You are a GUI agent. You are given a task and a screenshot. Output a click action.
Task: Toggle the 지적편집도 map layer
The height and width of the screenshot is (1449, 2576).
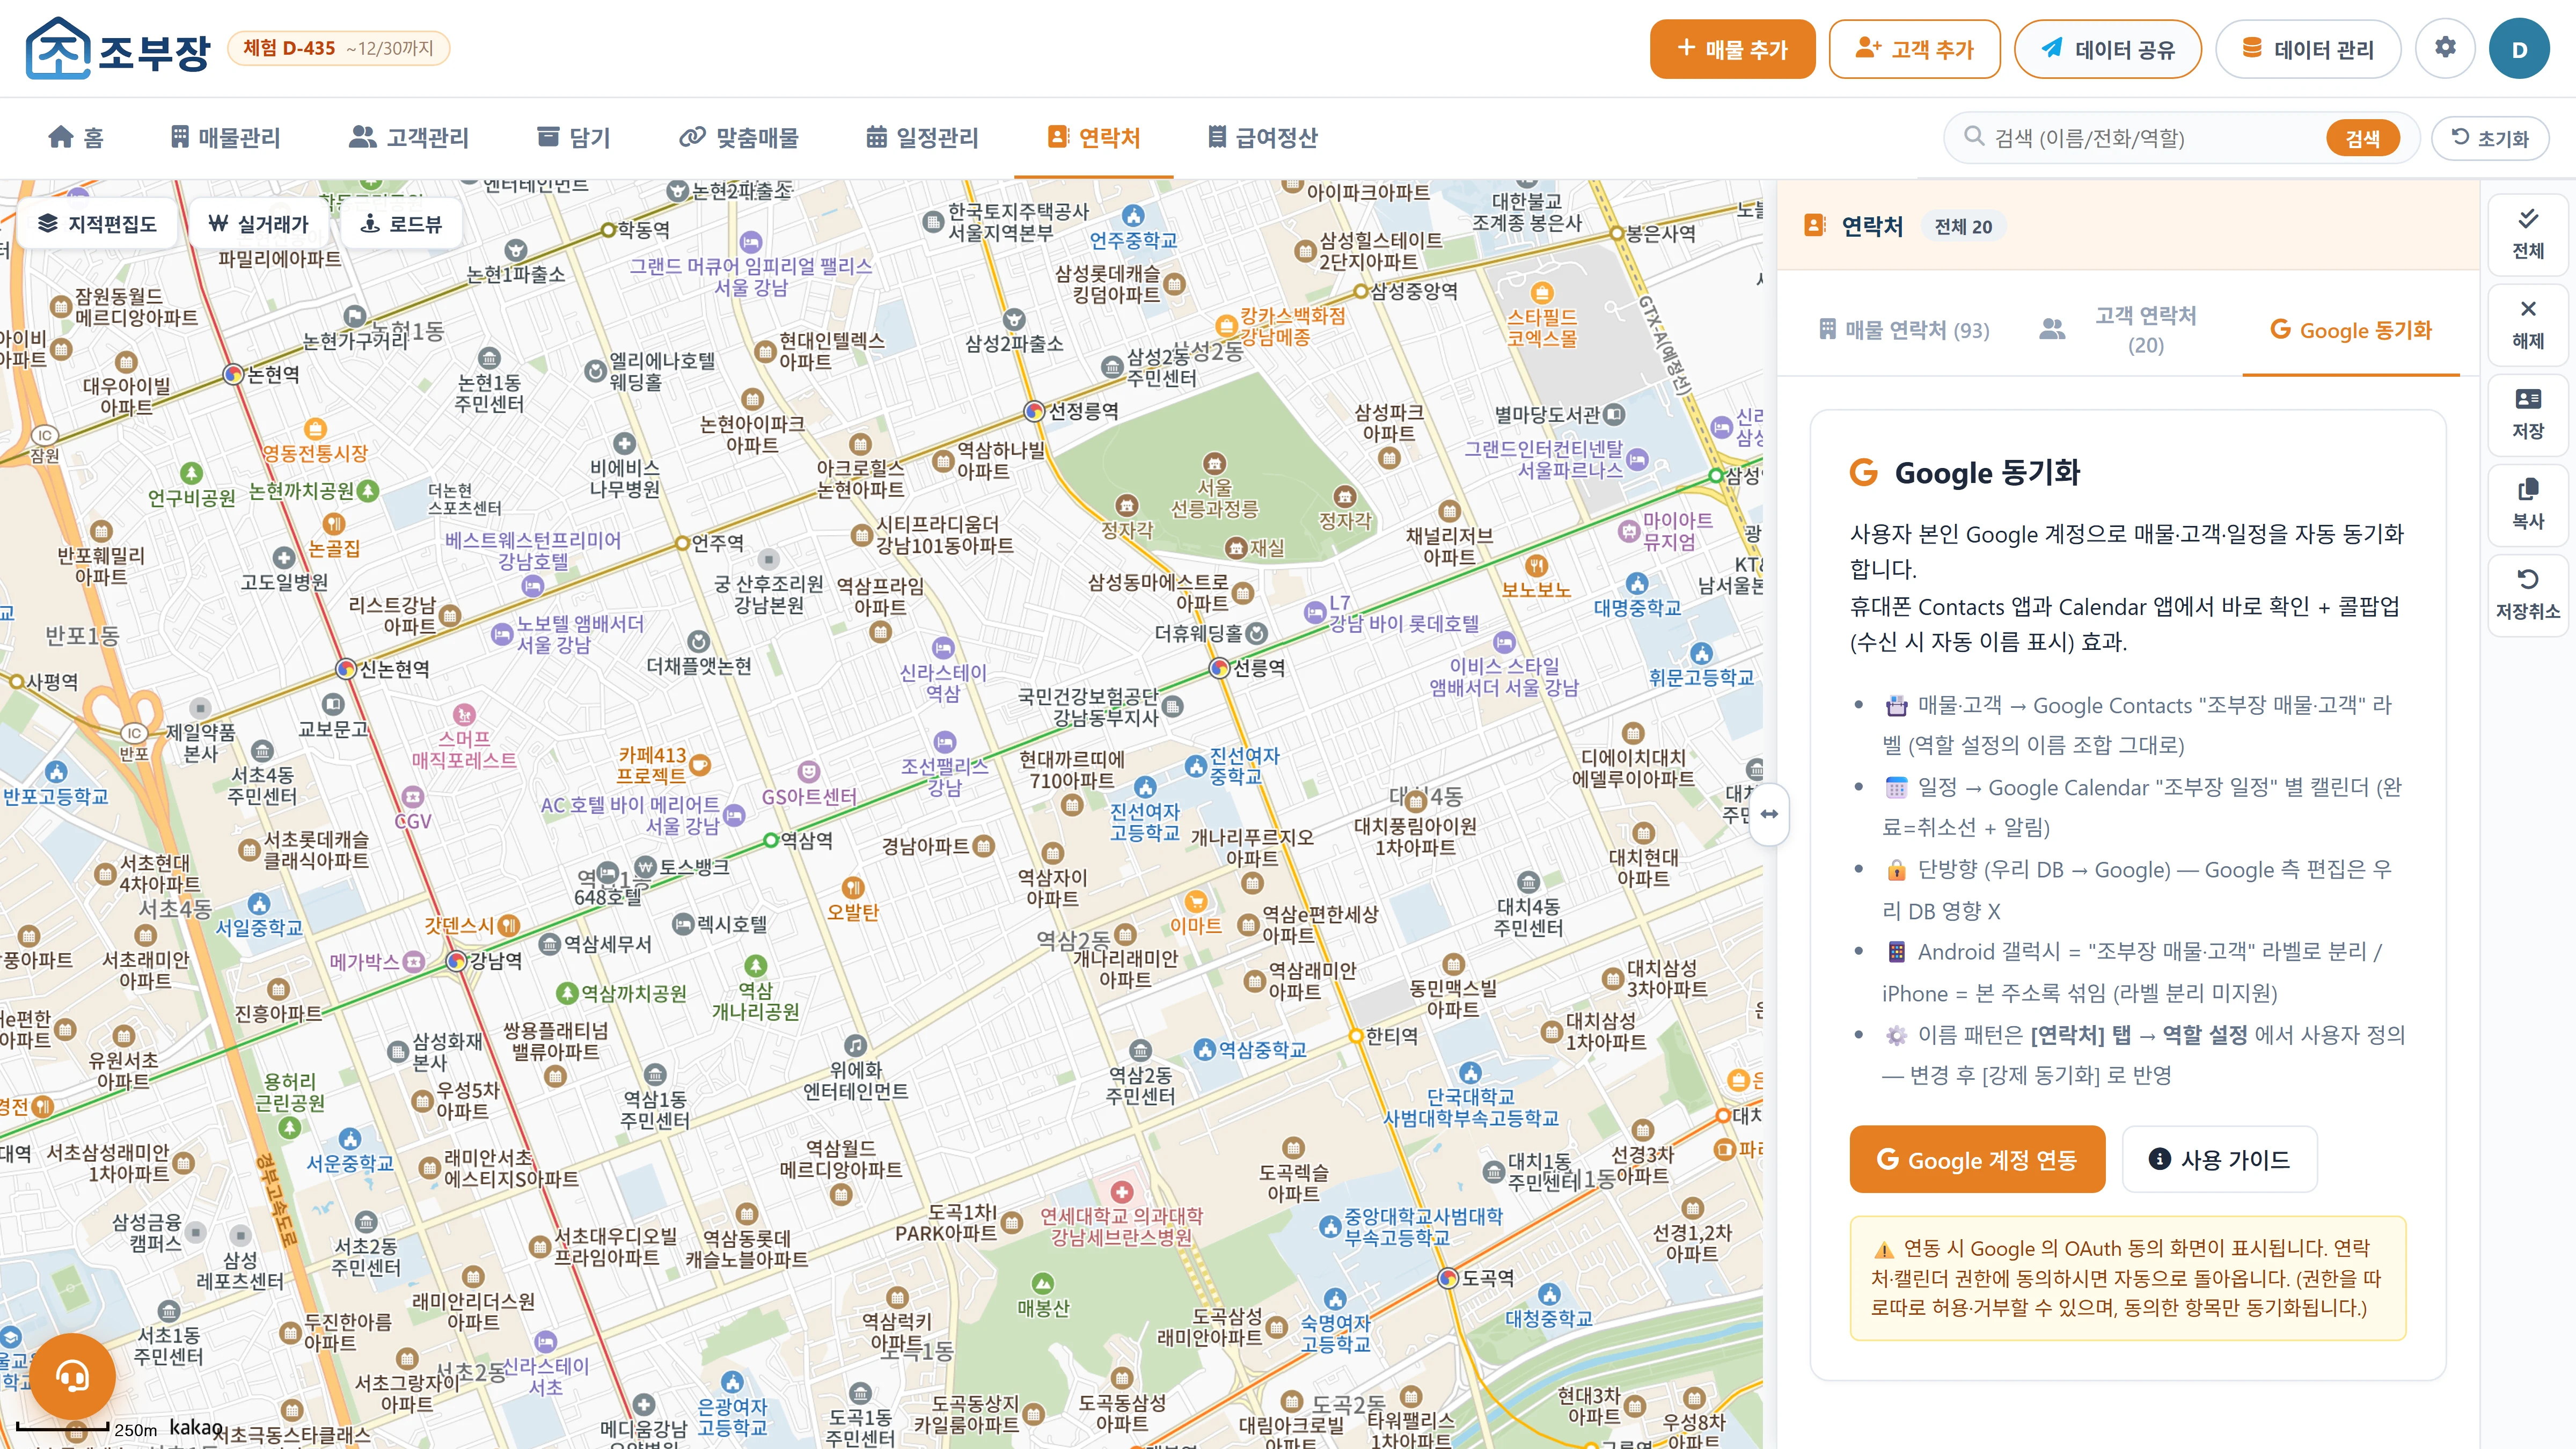pos(97,223)
